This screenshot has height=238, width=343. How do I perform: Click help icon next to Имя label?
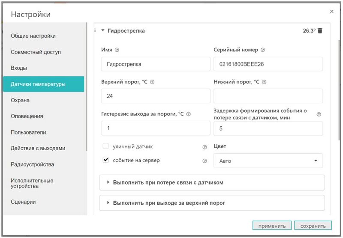[117, 50]
